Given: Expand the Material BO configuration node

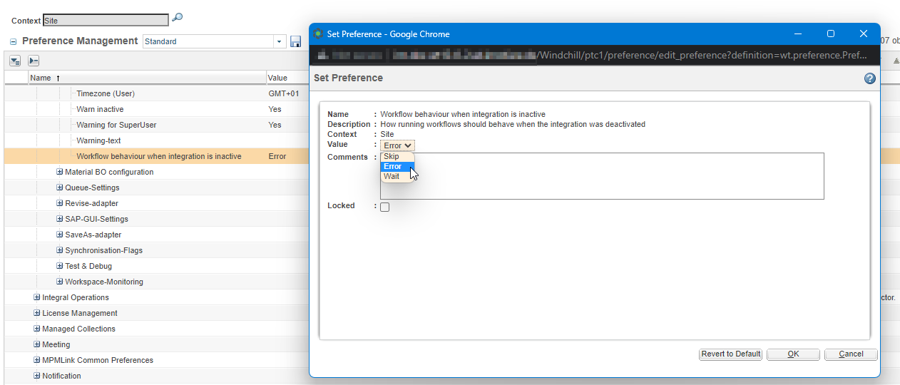Looking at the screenshot, I should click(60, 172).
